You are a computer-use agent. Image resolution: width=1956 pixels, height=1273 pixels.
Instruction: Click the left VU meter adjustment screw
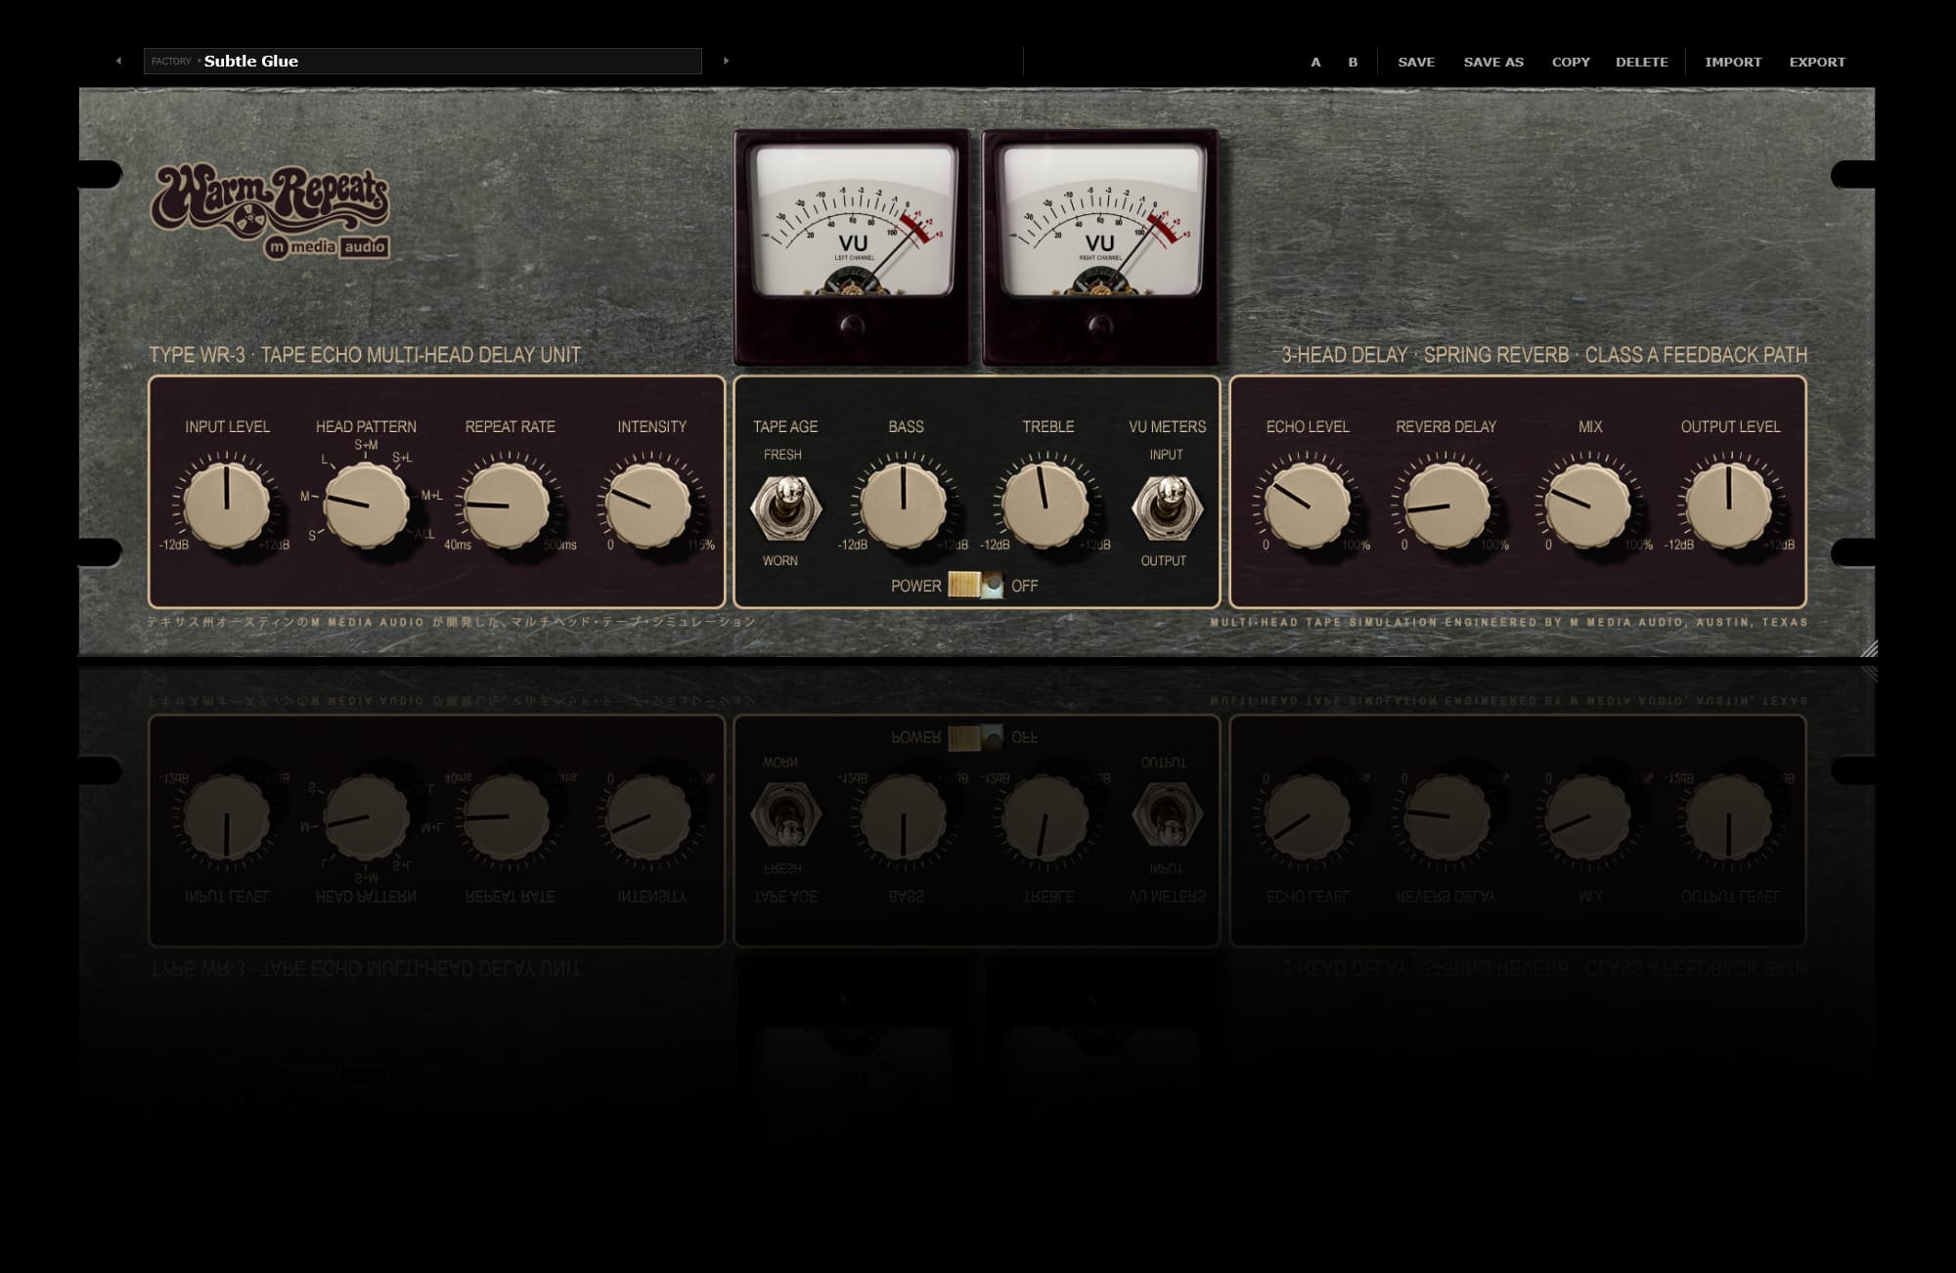(x=852, y=325)
